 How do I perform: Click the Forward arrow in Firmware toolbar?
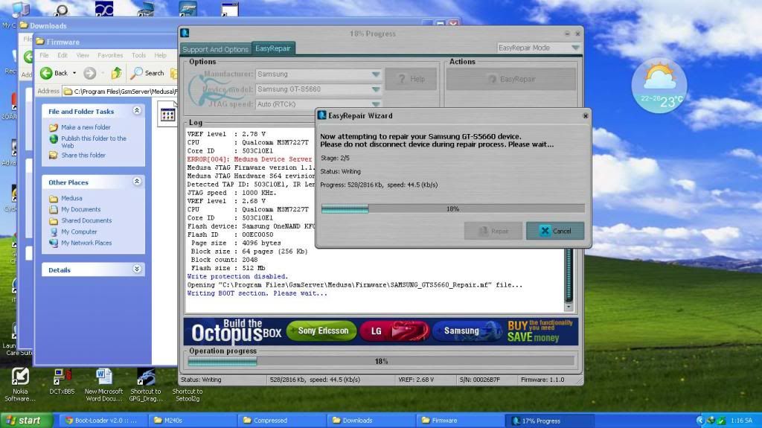(90, 73)
